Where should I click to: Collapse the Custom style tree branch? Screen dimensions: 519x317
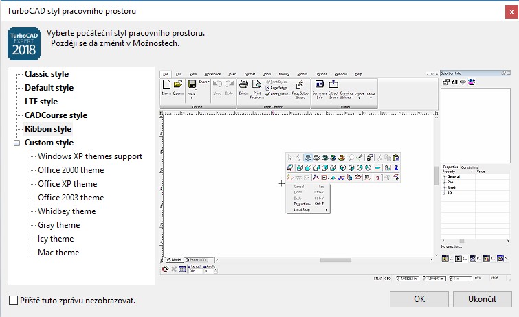pos(16,143)
